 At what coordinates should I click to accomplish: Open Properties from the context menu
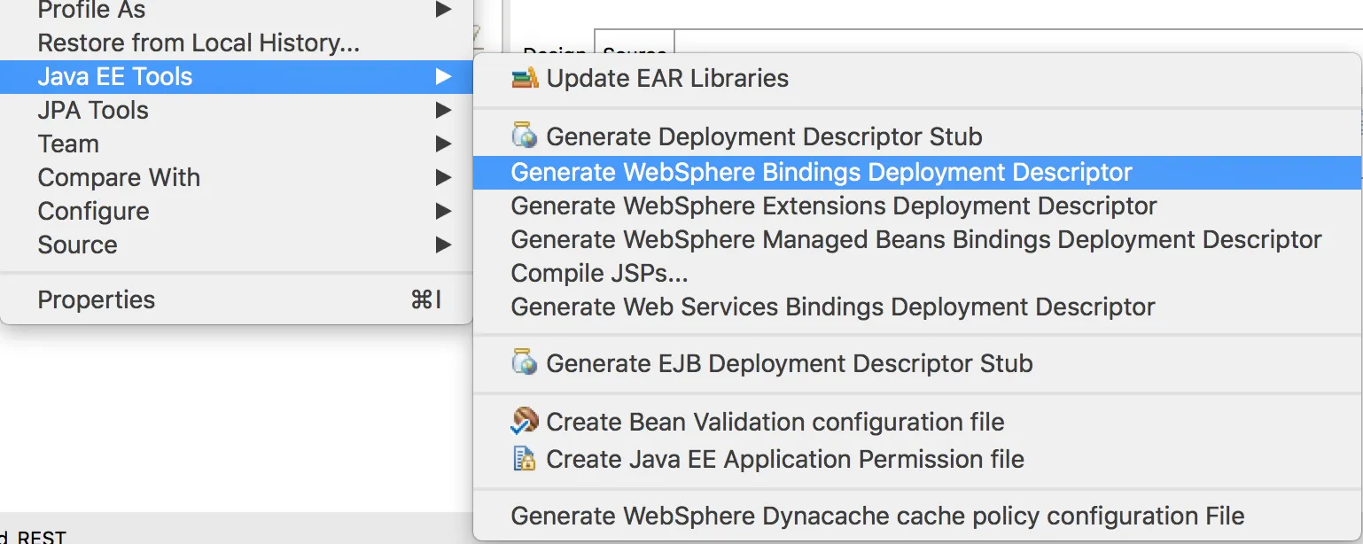(x=96, y=300)
